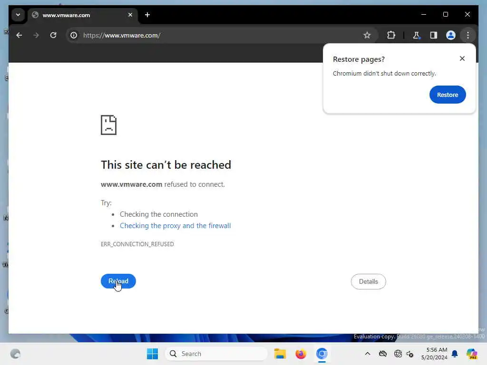Screen dimensions: 487x365
Task: Open widgets icon at taskbar left
Action: tap(15, 354)
